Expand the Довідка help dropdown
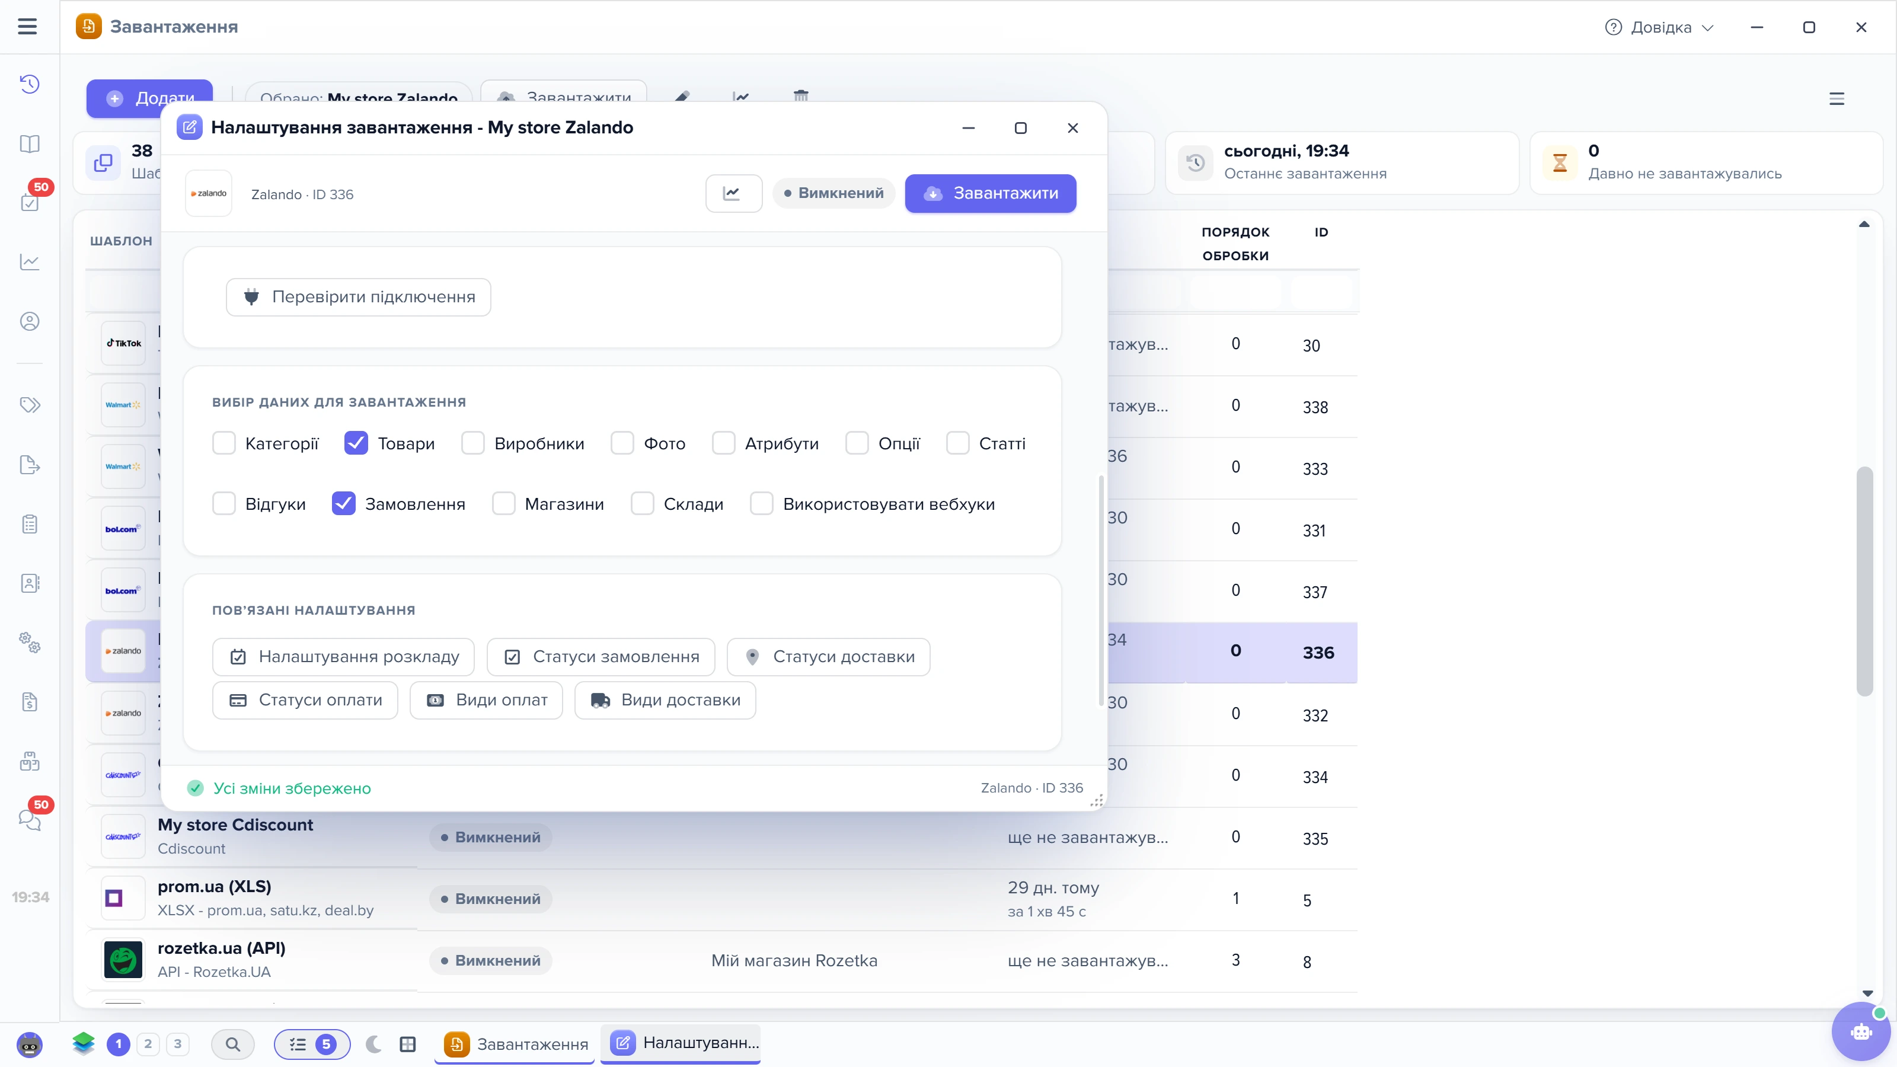 click(1660, 27)
